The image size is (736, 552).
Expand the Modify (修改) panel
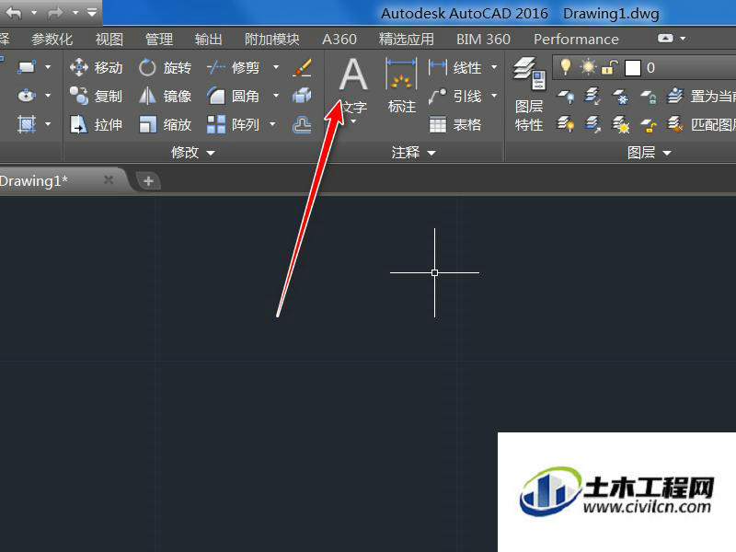[192, 152]
